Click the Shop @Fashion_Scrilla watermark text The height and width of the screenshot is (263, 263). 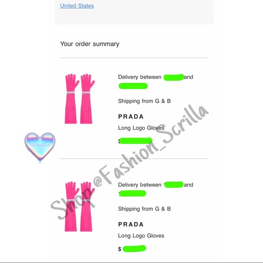tap(130, 162)
